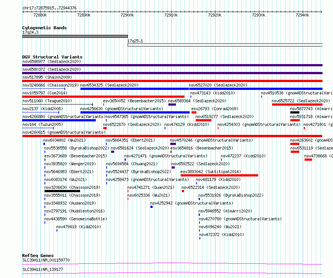Image resolution: width=333 pixels, height=278 pixels.
Task: Click nsv5664351 (Ebert2021) label
Action: click(x=130, y=140)
